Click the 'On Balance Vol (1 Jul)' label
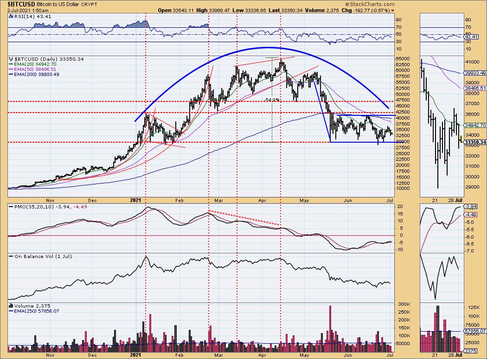Viewport: 487px width, 359px height. 43,256
